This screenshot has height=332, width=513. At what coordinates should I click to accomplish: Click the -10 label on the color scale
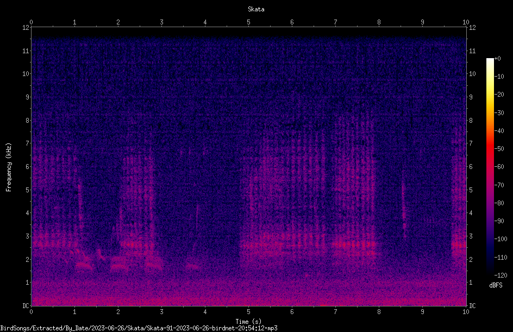(x=499, y=77)
